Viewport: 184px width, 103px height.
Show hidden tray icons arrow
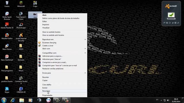(161, 100)
